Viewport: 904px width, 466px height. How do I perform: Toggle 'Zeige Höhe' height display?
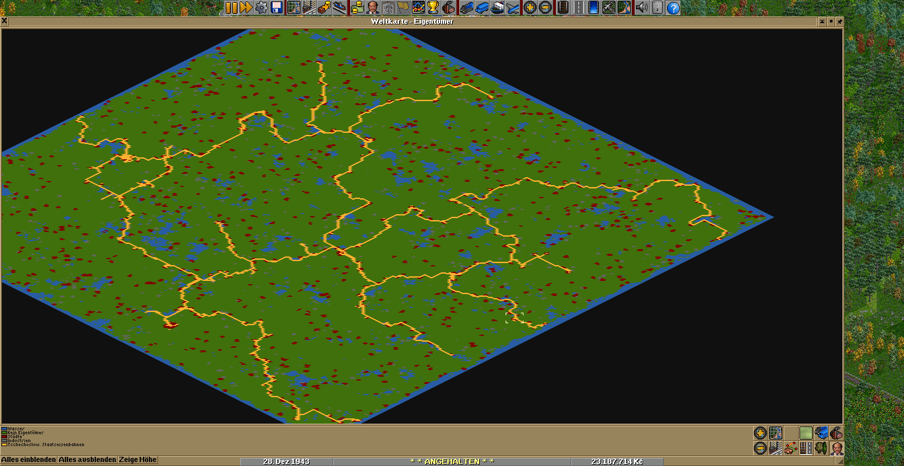pyautogui.click(x=138, y=460)
